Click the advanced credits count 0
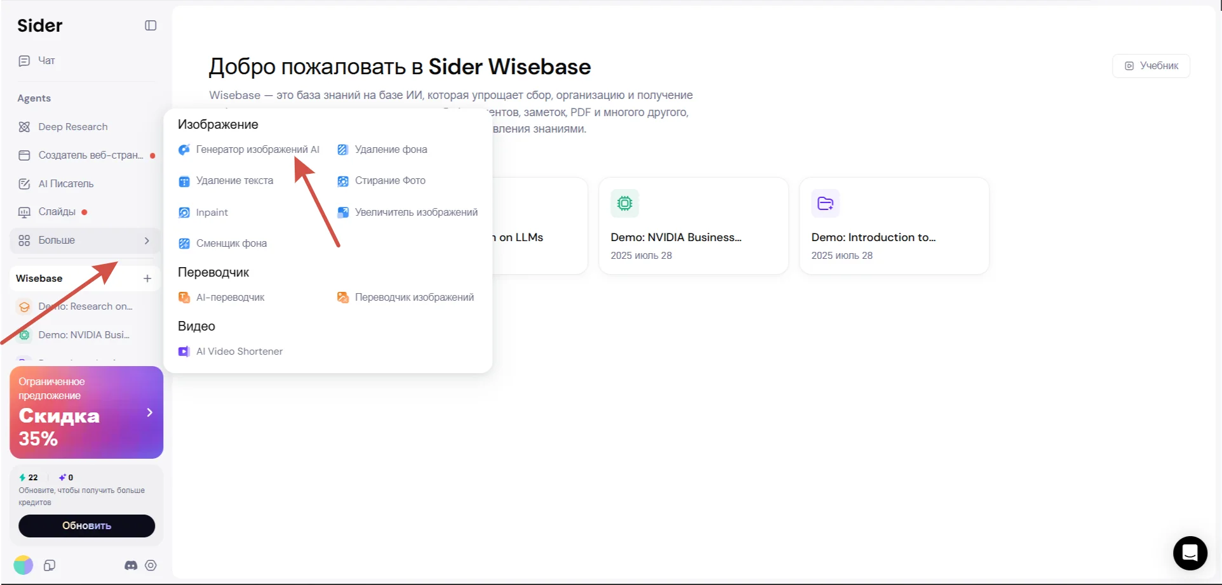This screenshot has height=585, width=1222. point(66,477)
